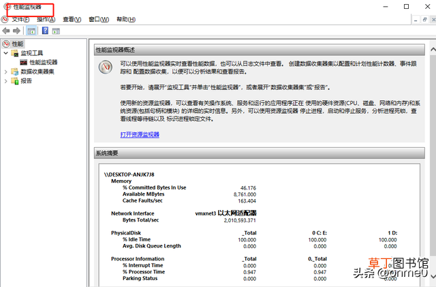This screenshot has height=287, width=436.
Task: Select 数据收集器集 in the console tree
Action: [x=37, y=72]
